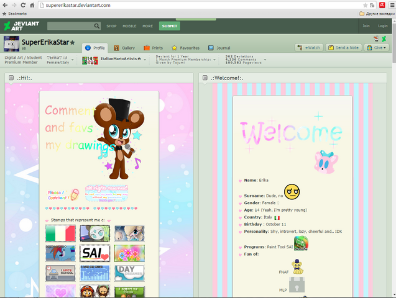The image size is (396, 298).
Task: Click the Freddy bear drawing image
Action: click(119, 138)
